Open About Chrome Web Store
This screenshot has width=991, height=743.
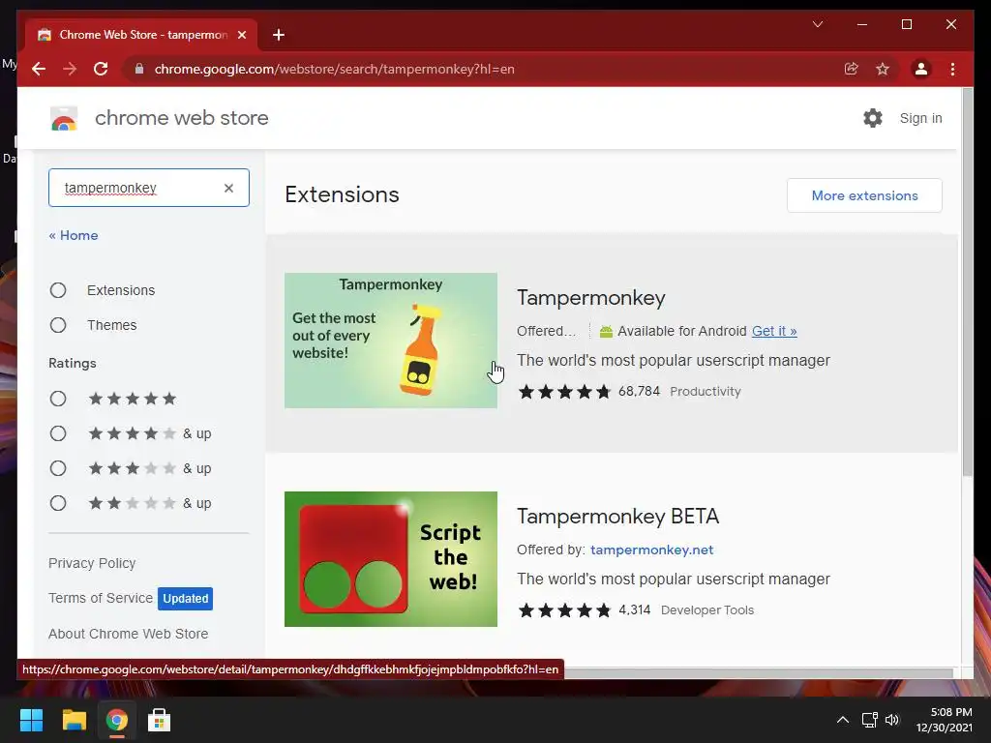(129, 634)
